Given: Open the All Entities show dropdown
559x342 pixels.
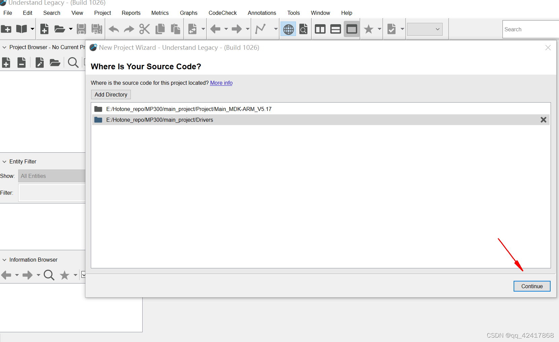Looking at the screenshot, I should click(x=52, y=176).
